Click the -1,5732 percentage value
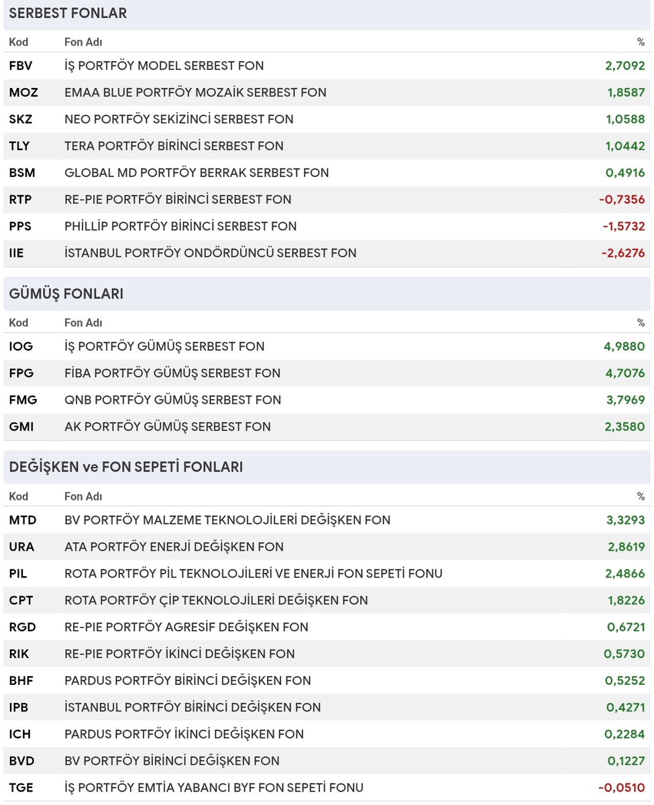 tap(623, 227)
